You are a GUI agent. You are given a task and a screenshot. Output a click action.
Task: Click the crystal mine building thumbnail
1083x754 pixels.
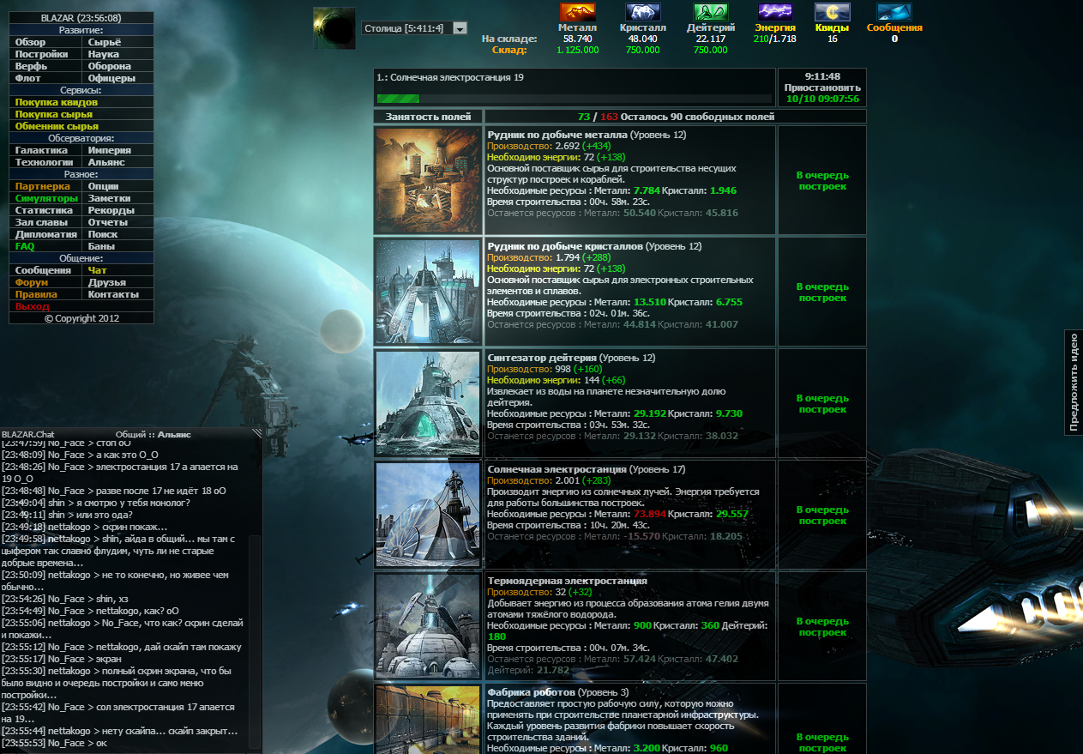429,292
